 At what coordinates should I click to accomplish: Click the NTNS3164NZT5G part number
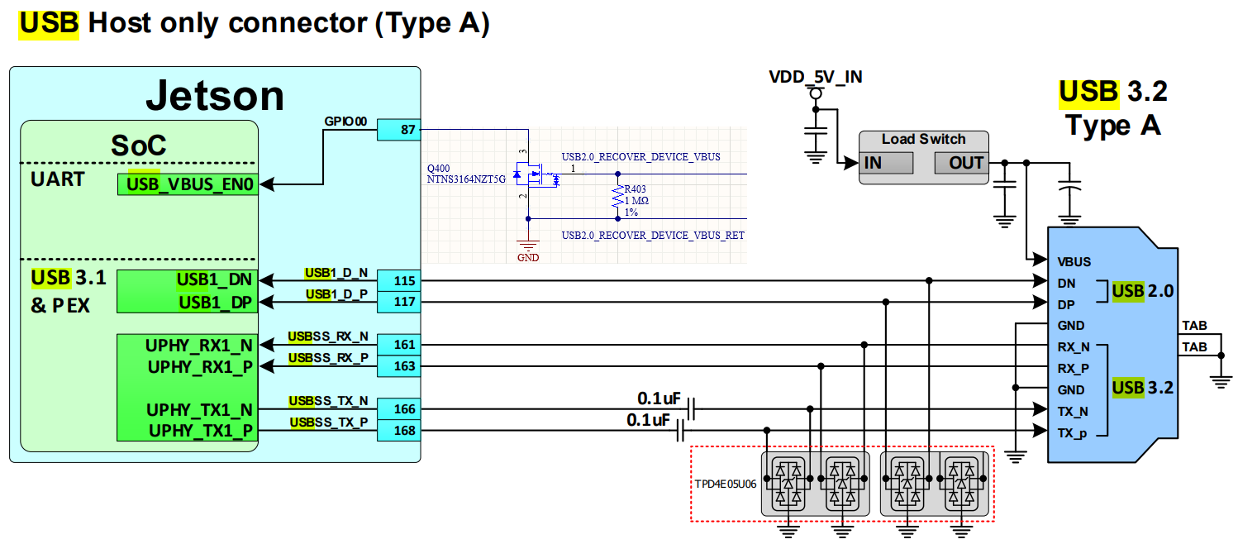[x=465, y=179]
